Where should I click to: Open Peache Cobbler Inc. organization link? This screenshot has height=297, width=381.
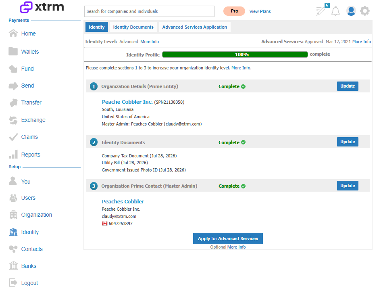[127, 102]
